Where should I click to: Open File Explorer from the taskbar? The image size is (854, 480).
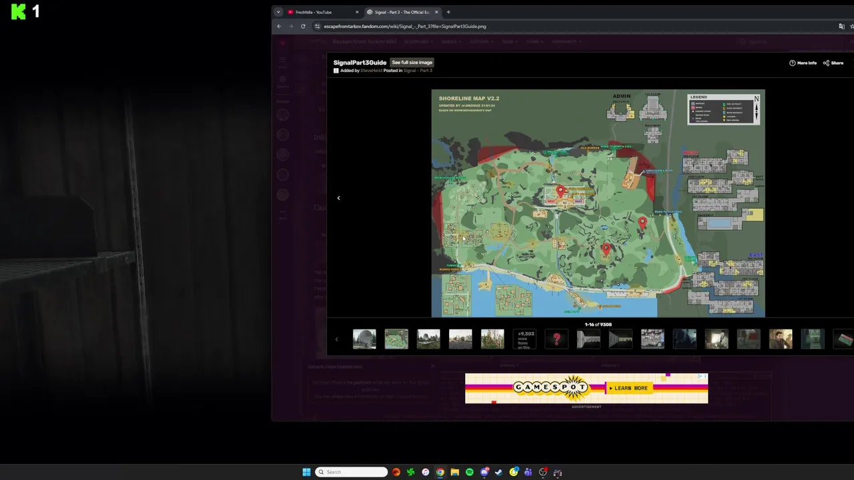[455, 472]
